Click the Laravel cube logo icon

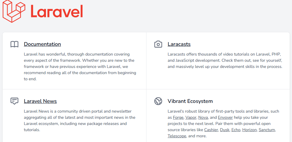pyautogui.click(x=14, y=11)
